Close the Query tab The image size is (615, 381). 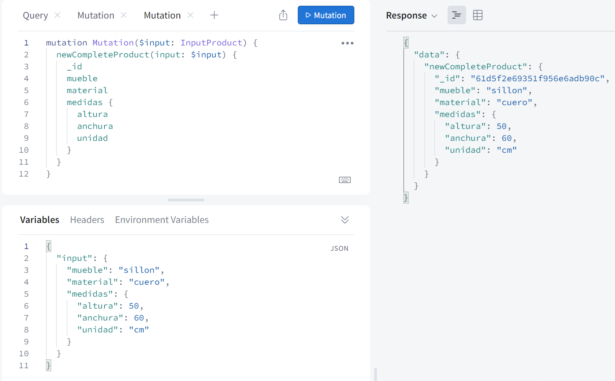[x=57, y=15]
